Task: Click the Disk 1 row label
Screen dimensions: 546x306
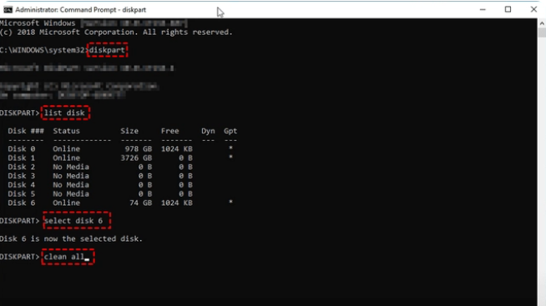Action: pos(22,158)
